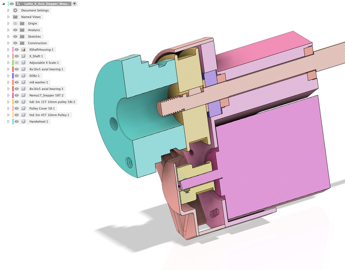Click the 8x16x5 axial bearing:3 label

click(x=46, y=89)
